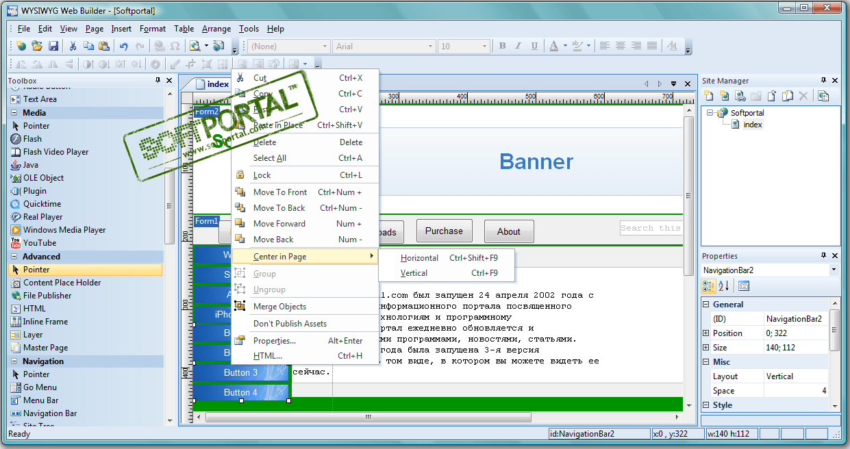Open the font size dropdown showing 10
The width and height of the screenshot is (850, 449).
485,47
